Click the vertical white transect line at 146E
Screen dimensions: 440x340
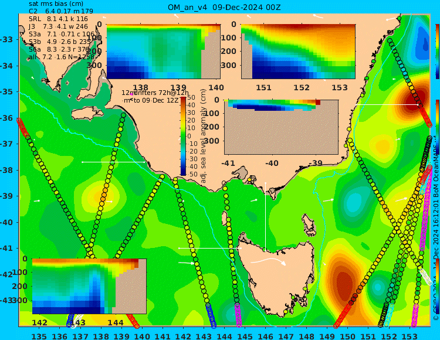pos(265,216)
